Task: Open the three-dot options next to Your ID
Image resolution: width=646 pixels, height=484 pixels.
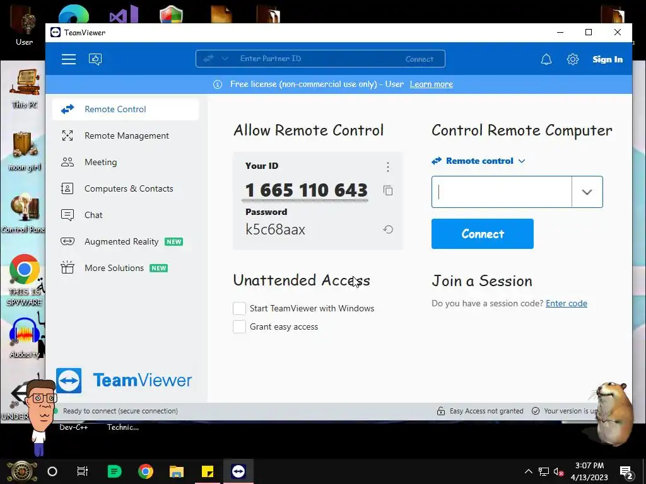Action: coord(388,166)
